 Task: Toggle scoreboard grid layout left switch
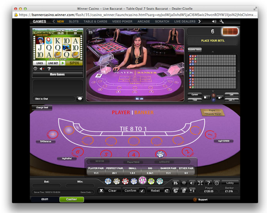207,97
